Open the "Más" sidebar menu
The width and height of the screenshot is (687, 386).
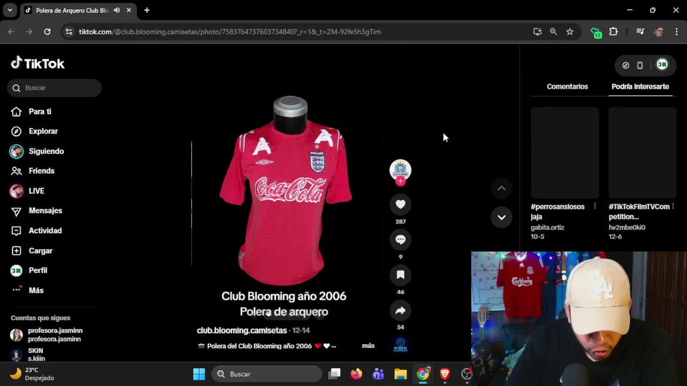coord(27,291)
